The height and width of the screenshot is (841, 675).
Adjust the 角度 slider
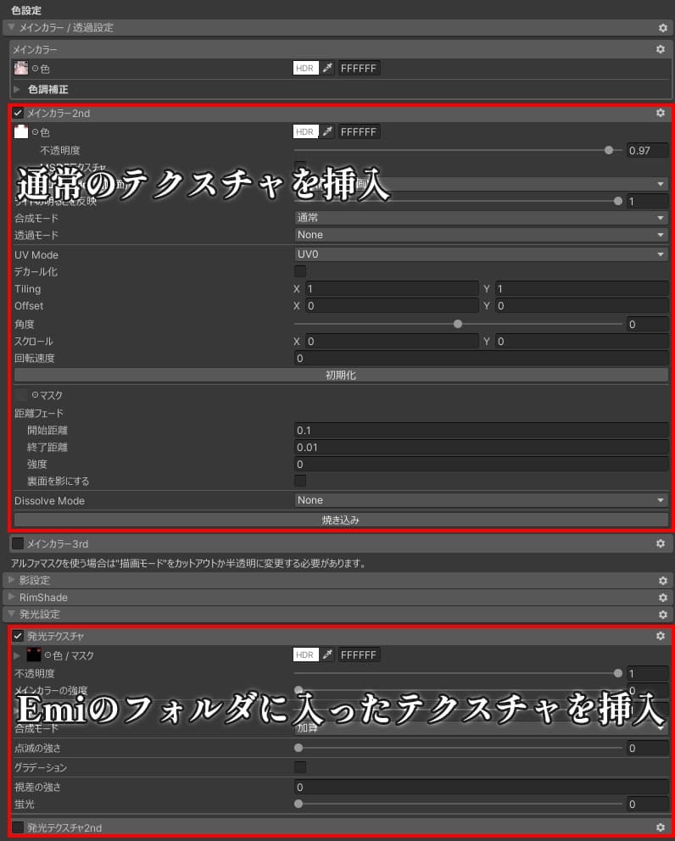pyautogui.click(x=458, y=324)
